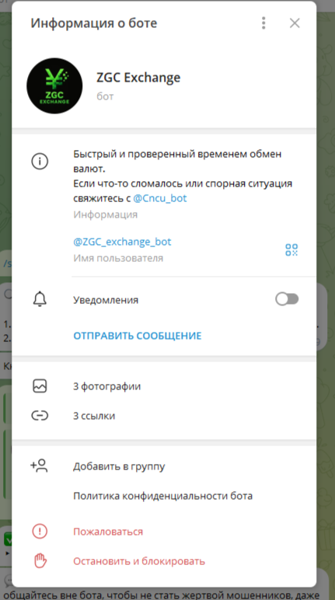Click the red report exclamation icon
The width and height of the screenshot is (335, 600).
(x=40, y=532)
